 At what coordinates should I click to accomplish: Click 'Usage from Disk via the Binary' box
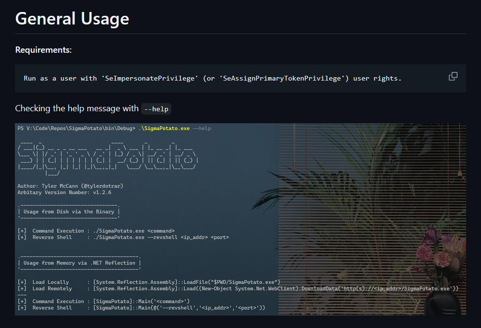click(x=69, y=211)
